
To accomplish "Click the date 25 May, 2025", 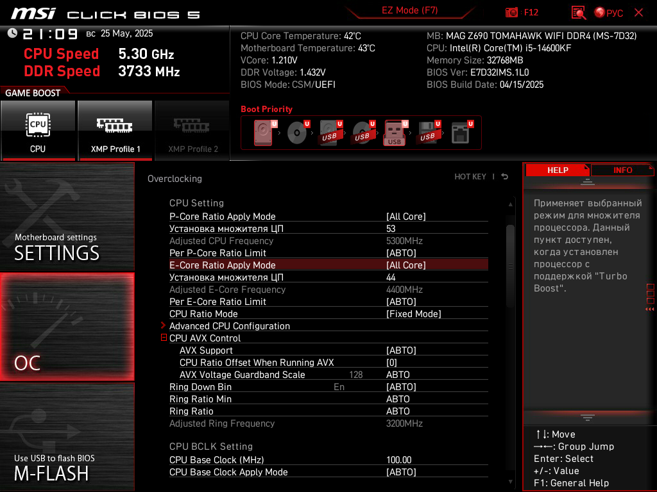I will [126, 33].
